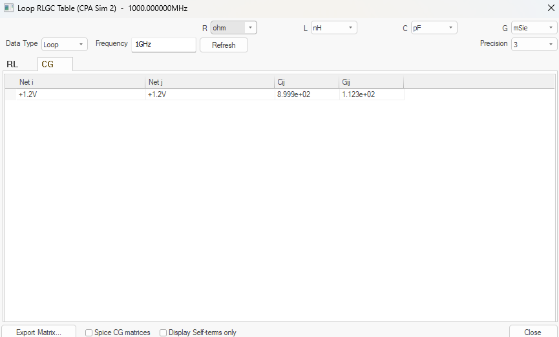This screenshot has height=337, width=559.
Task: Sort by the Net j column header
Action: [x=209, y=82]
